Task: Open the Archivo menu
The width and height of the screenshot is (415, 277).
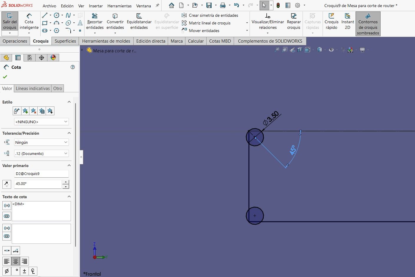Action: coord(49,6)
